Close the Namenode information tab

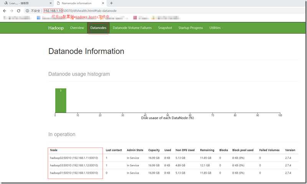103,3
